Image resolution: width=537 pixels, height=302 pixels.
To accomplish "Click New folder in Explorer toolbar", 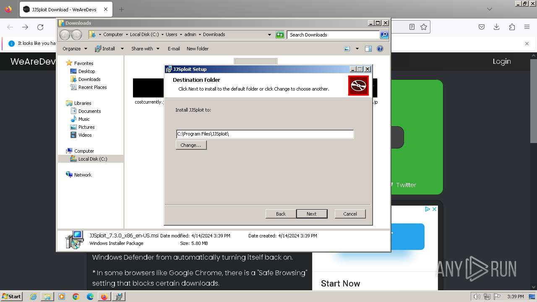I will (198, 49).
